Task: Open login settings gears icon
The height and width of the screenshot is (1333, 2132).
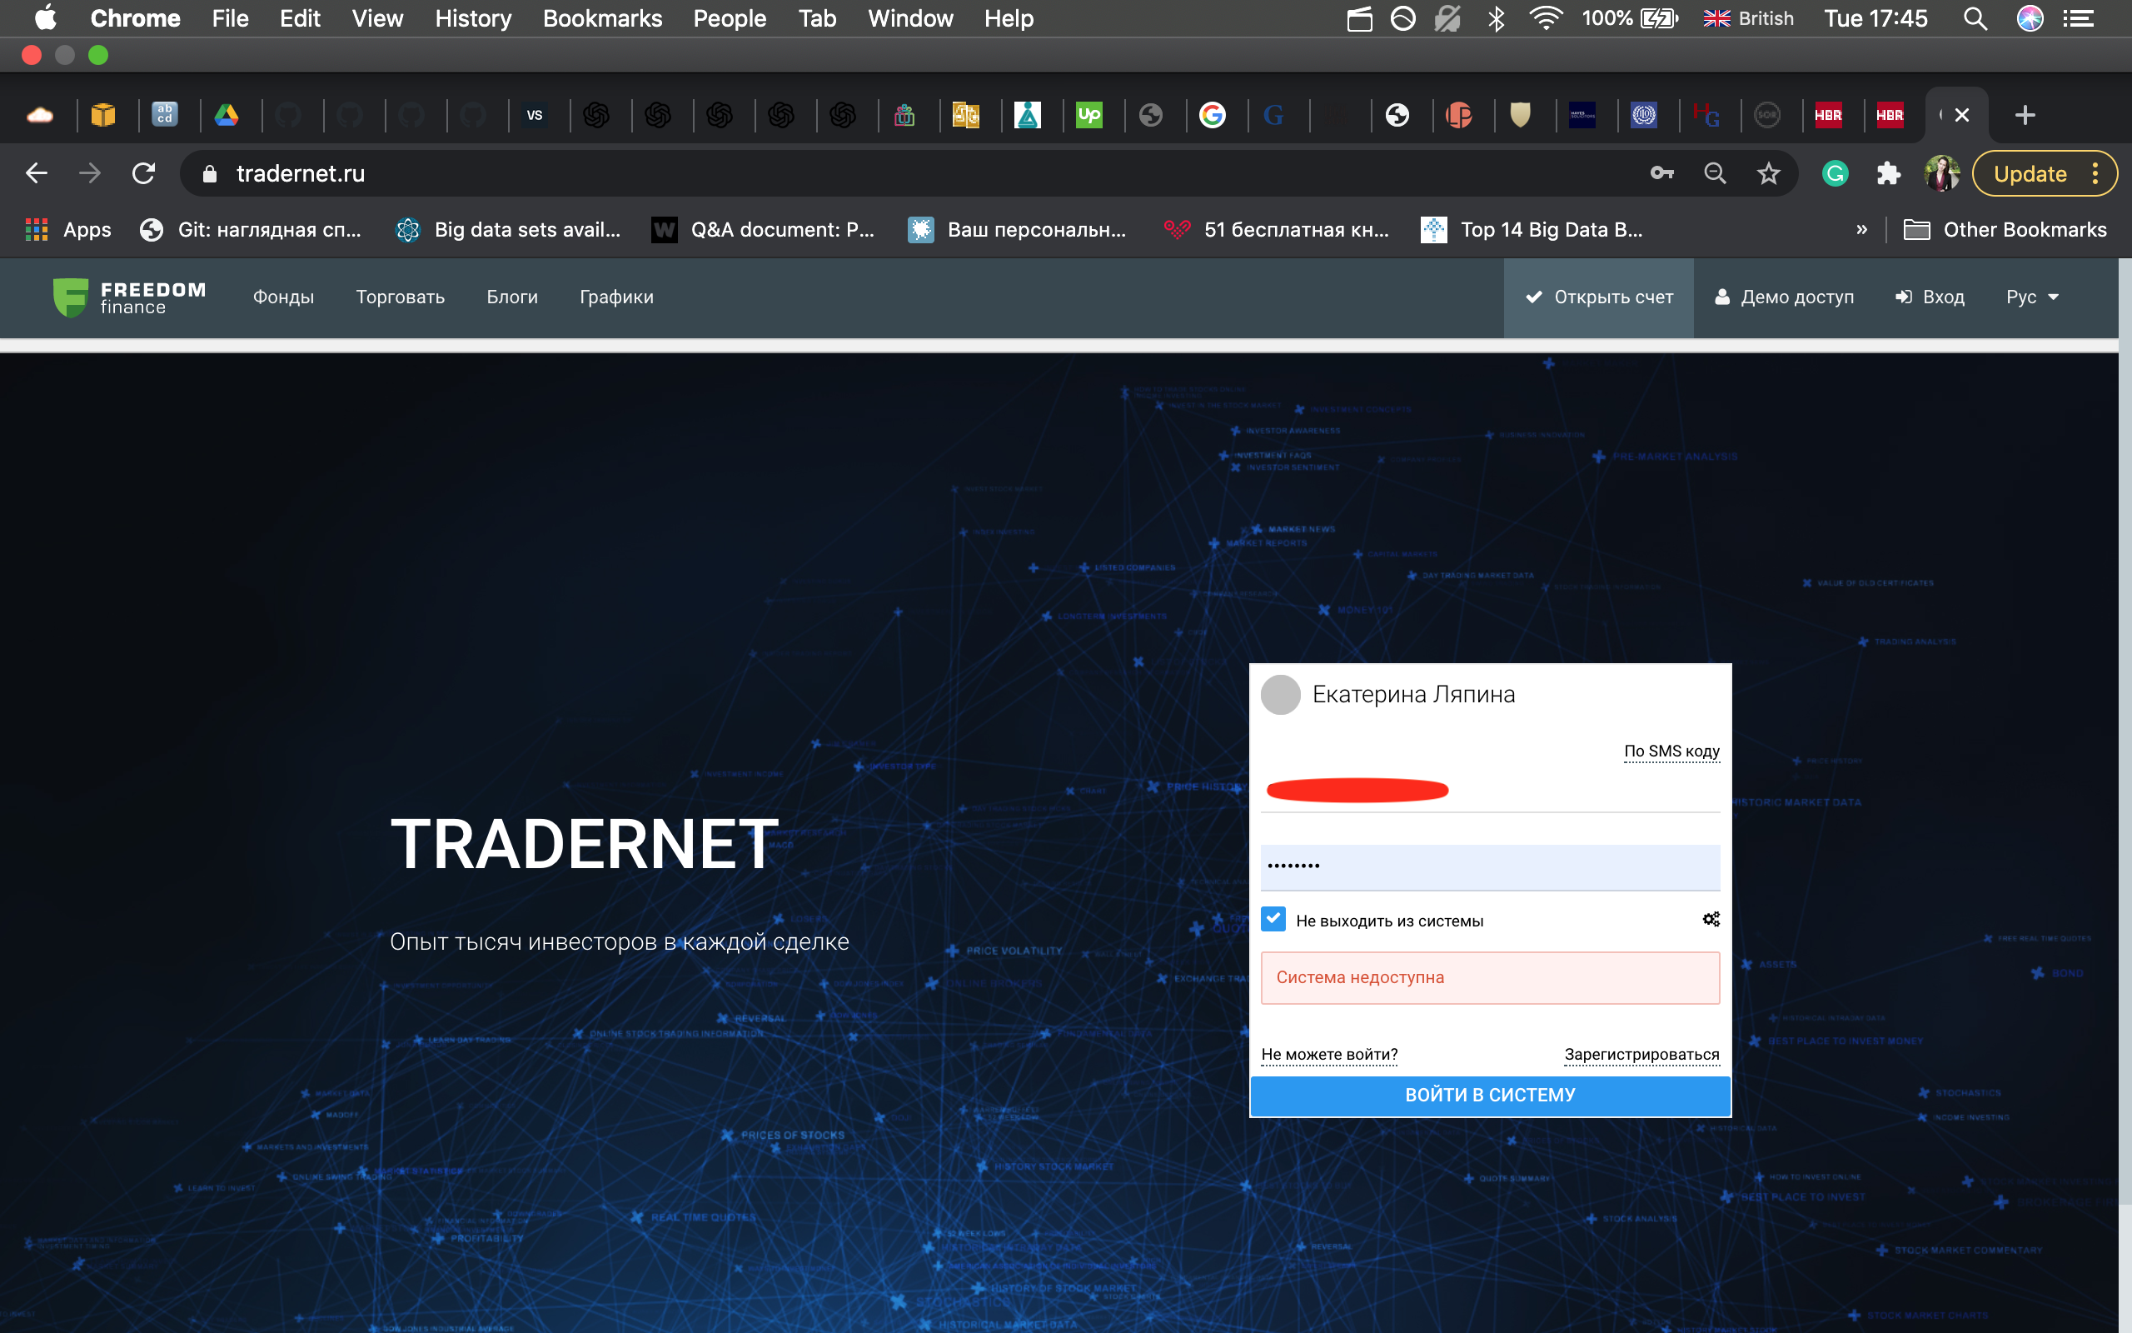Action: (x=1710, y=920)
